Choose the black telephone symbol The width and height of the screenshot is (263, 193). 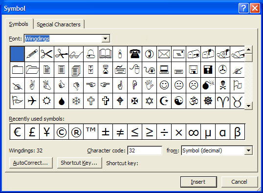135,54
